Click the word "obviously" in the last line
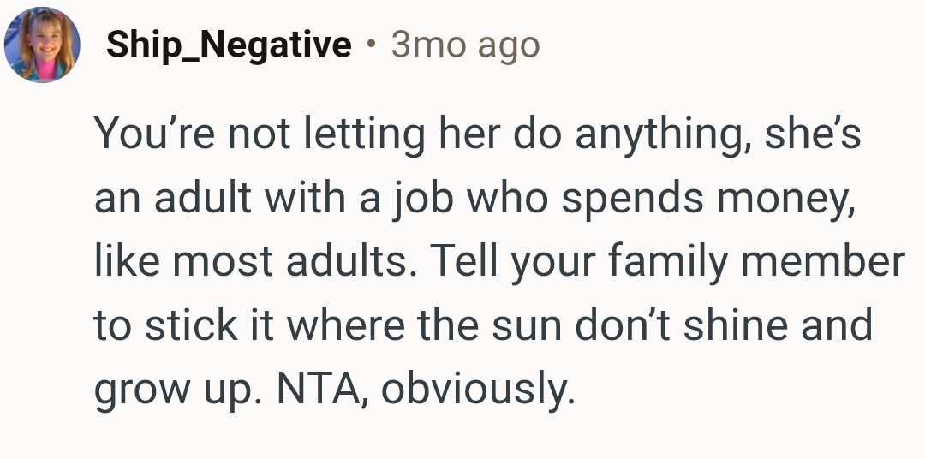The width and height of the screenshot is (925, 459). (x=475, y=390)
